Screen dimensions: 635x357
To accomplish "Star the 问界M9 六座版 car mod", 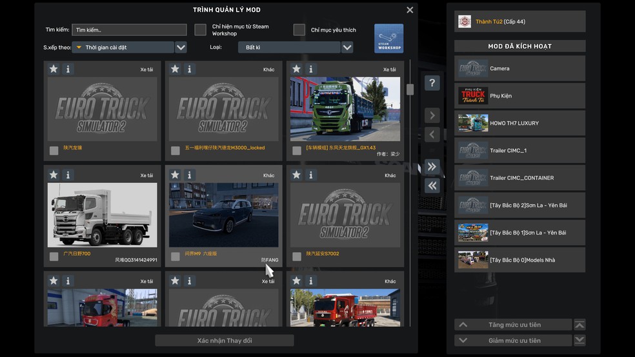I will tap(175, 175).
